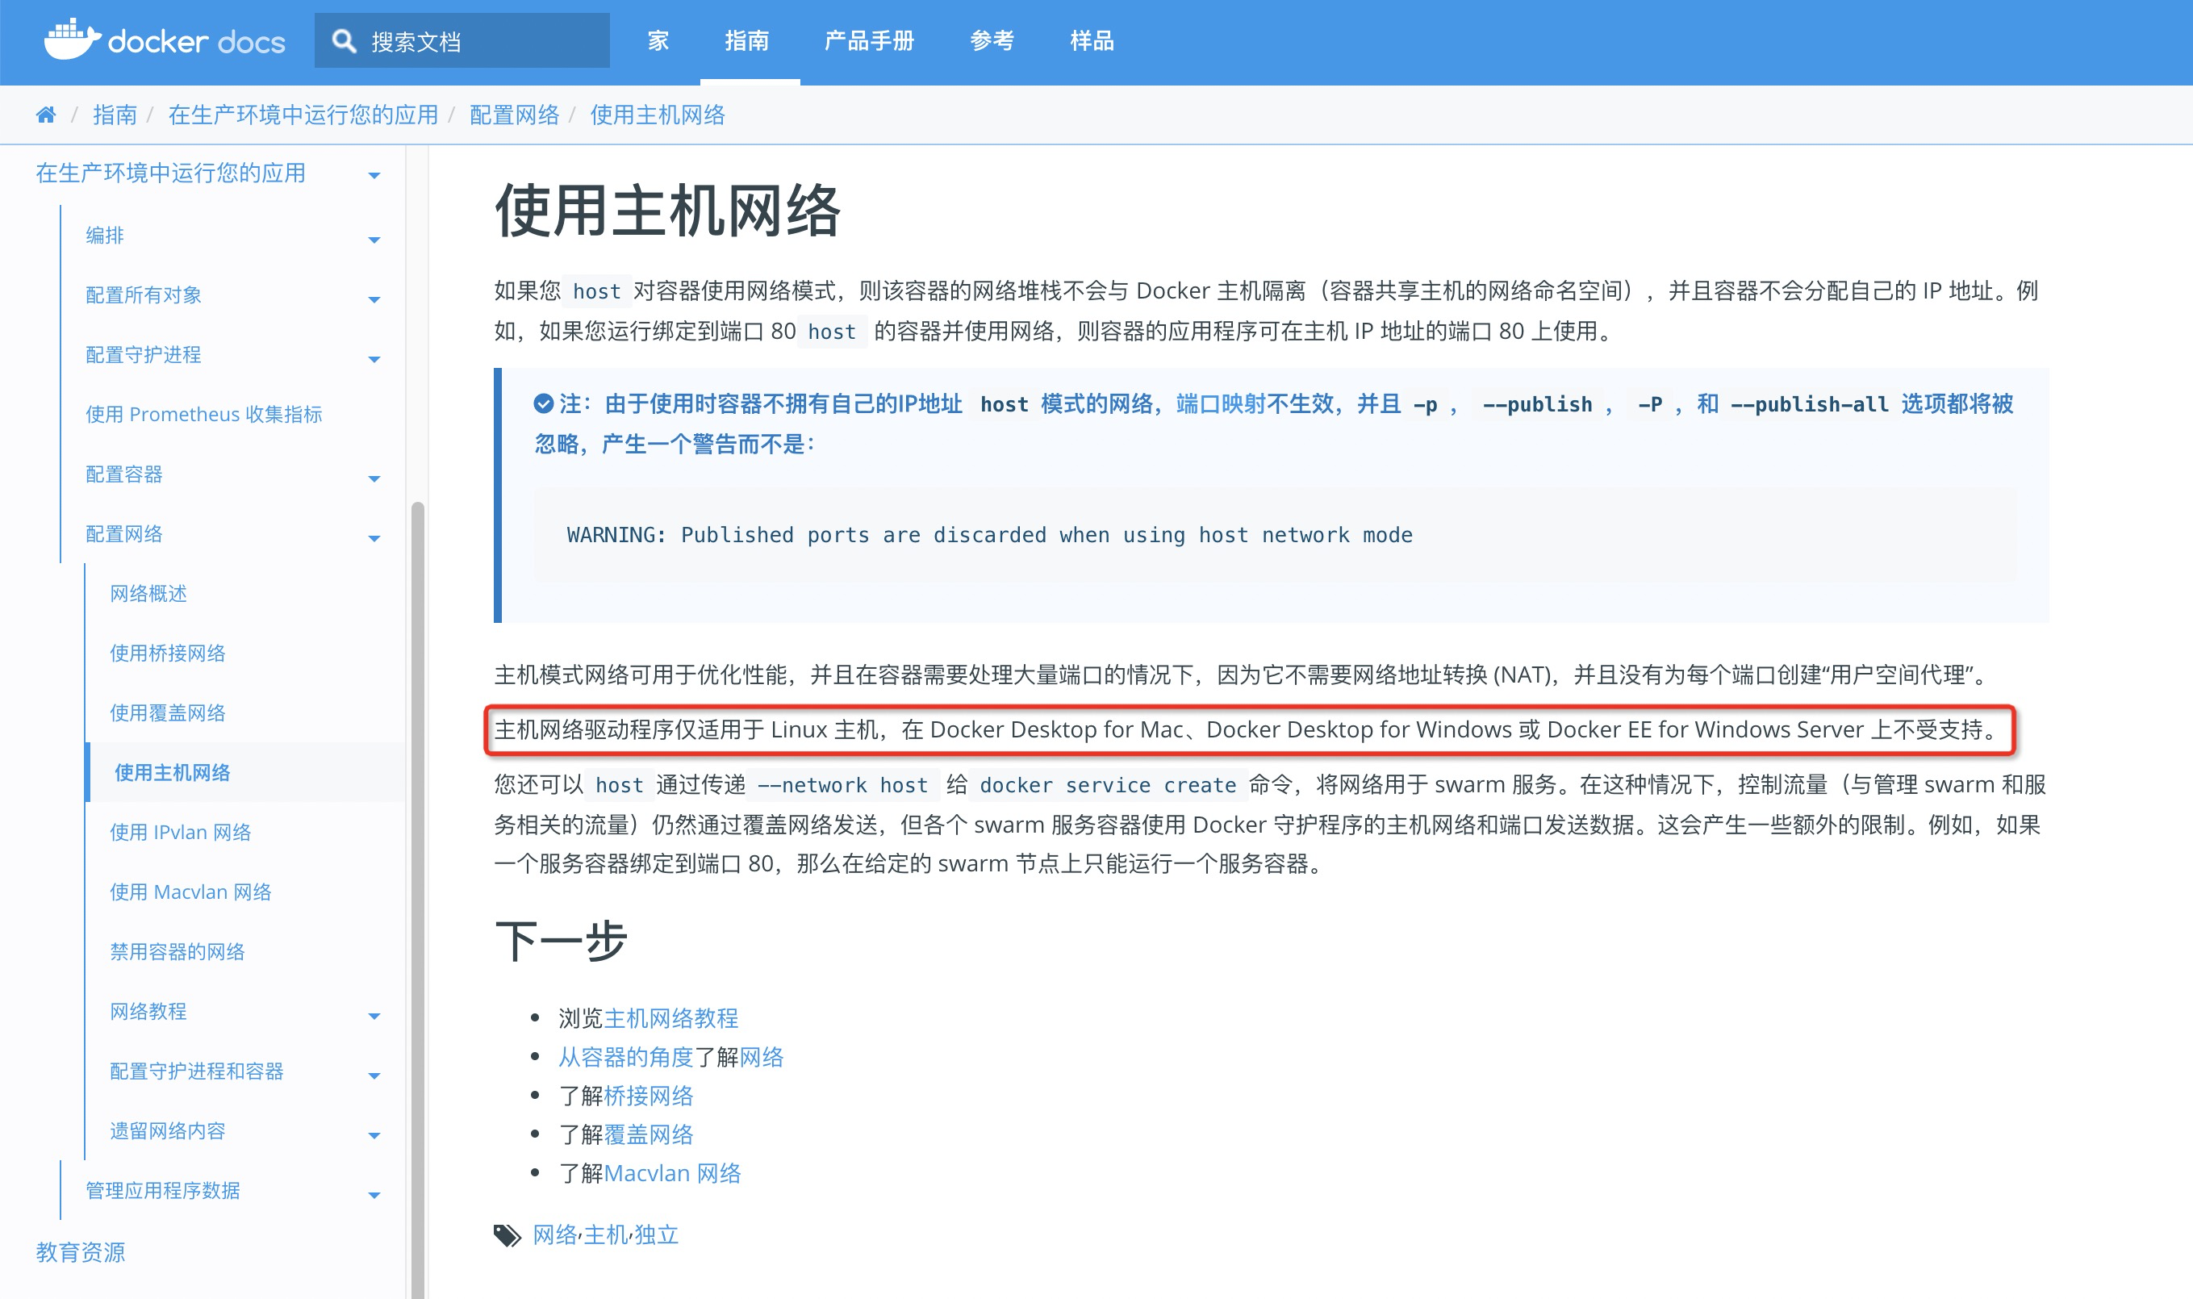Image resolution: width=2193 pixels, height=1299 pixels.
Task: Expand the 配置所有对象 section arrow
Action: [x=374, y=299]
